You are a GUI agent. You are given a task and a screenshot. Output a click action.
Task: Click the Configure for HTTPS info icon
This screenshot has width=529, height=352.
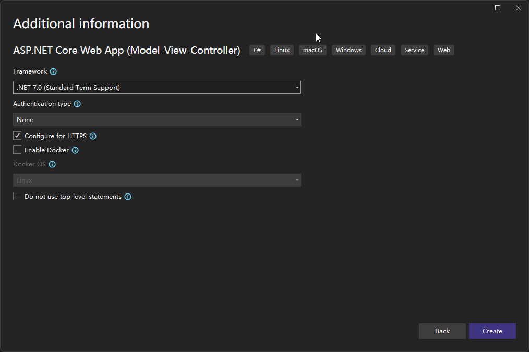point(93,136)
